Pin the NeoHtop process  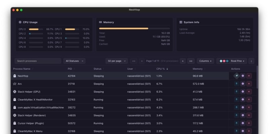(x=236, y=76)
